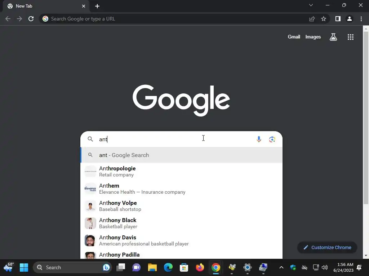The image size is (369, 276).
Task: Bookmark this tab with the star icon
Action: click(324, 19)
